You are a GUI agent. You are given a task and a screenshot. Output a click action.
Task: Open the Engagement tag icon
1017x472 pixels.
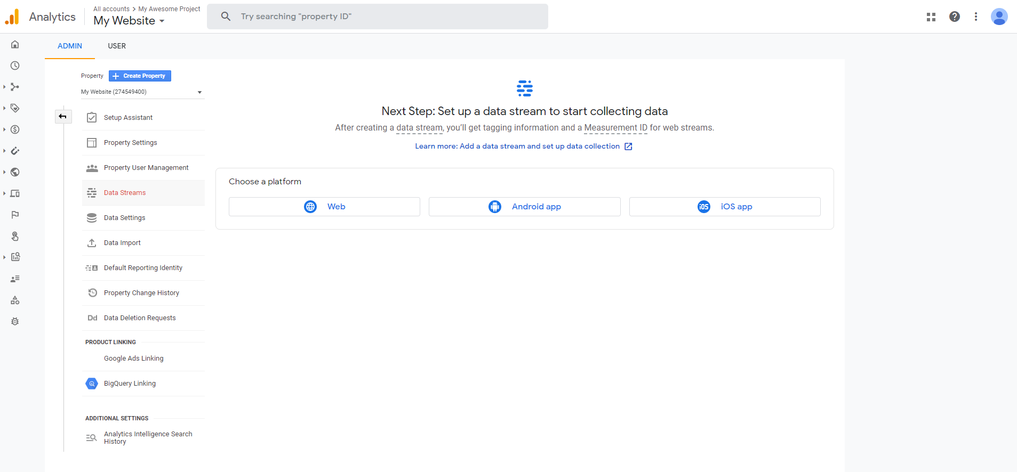(x=15, y=108)
